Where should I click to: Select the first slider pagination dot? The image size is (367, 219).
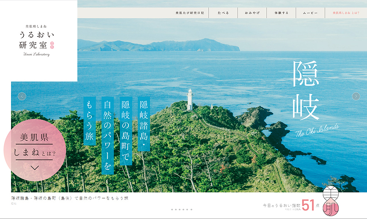point(172,209)
